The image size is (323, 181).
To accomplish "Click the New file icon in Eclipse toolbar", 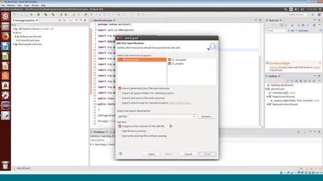I will [14, 15].
